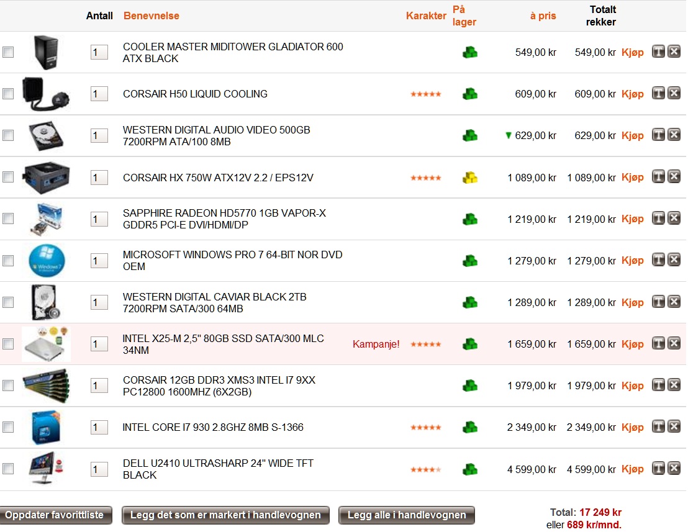The height and width of the screenshot is (532, 688).
Task: Remove WD Caviar Black 2TB with X icon
Action: (674, 302)
